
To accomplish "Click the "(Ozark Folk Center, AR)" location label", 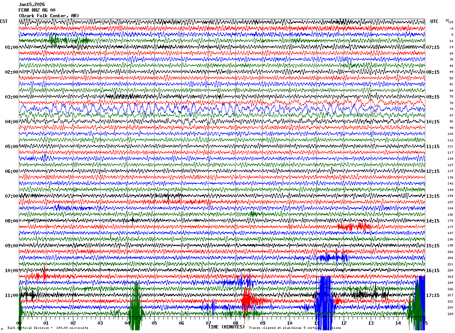I will (x=49, y=16).
